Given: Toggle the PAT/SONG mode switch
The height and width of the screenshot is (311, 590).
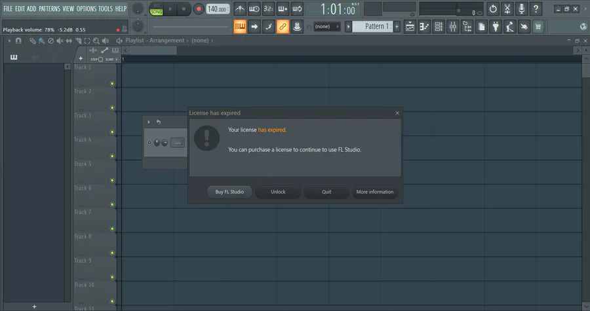Looking at the screenshot, I should point(156,9).
